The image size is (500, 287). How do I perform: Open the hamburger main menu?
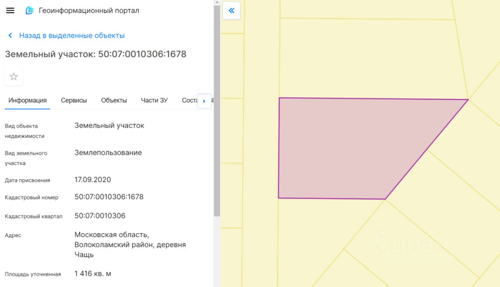tap(10, 11)
